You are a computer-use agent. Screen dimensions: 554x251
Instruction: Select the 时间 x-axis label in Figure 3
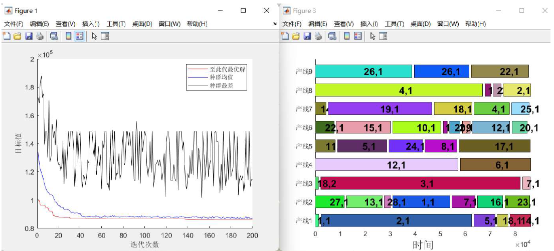pyautogui.click(x=423, y=244)
